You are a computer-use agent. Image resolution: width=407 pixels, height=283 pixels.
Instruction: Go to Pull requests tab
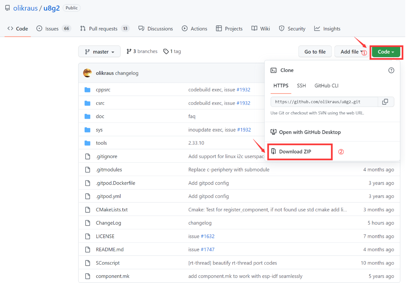[105, 29]
